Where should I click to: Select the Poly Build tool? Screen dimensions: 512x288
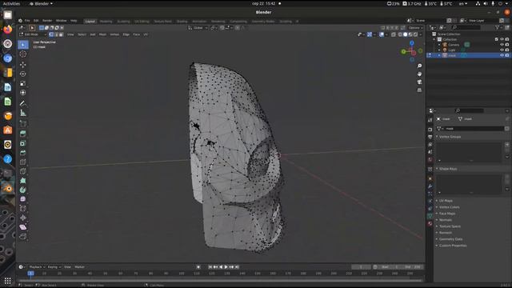point(23,181)
